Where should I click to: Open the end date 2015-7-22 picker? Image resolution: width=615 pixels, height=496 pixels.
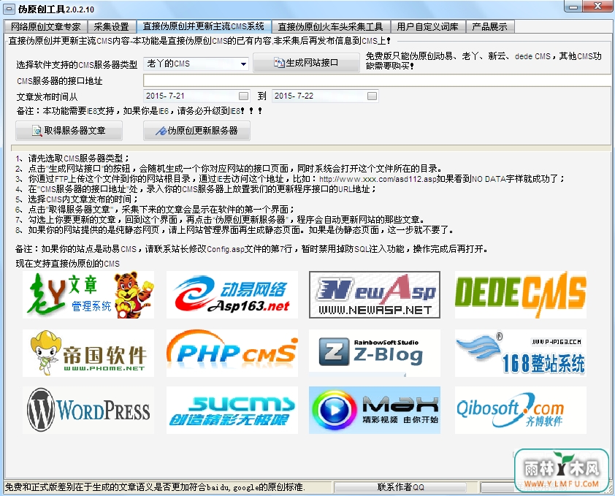coord(373,96)
